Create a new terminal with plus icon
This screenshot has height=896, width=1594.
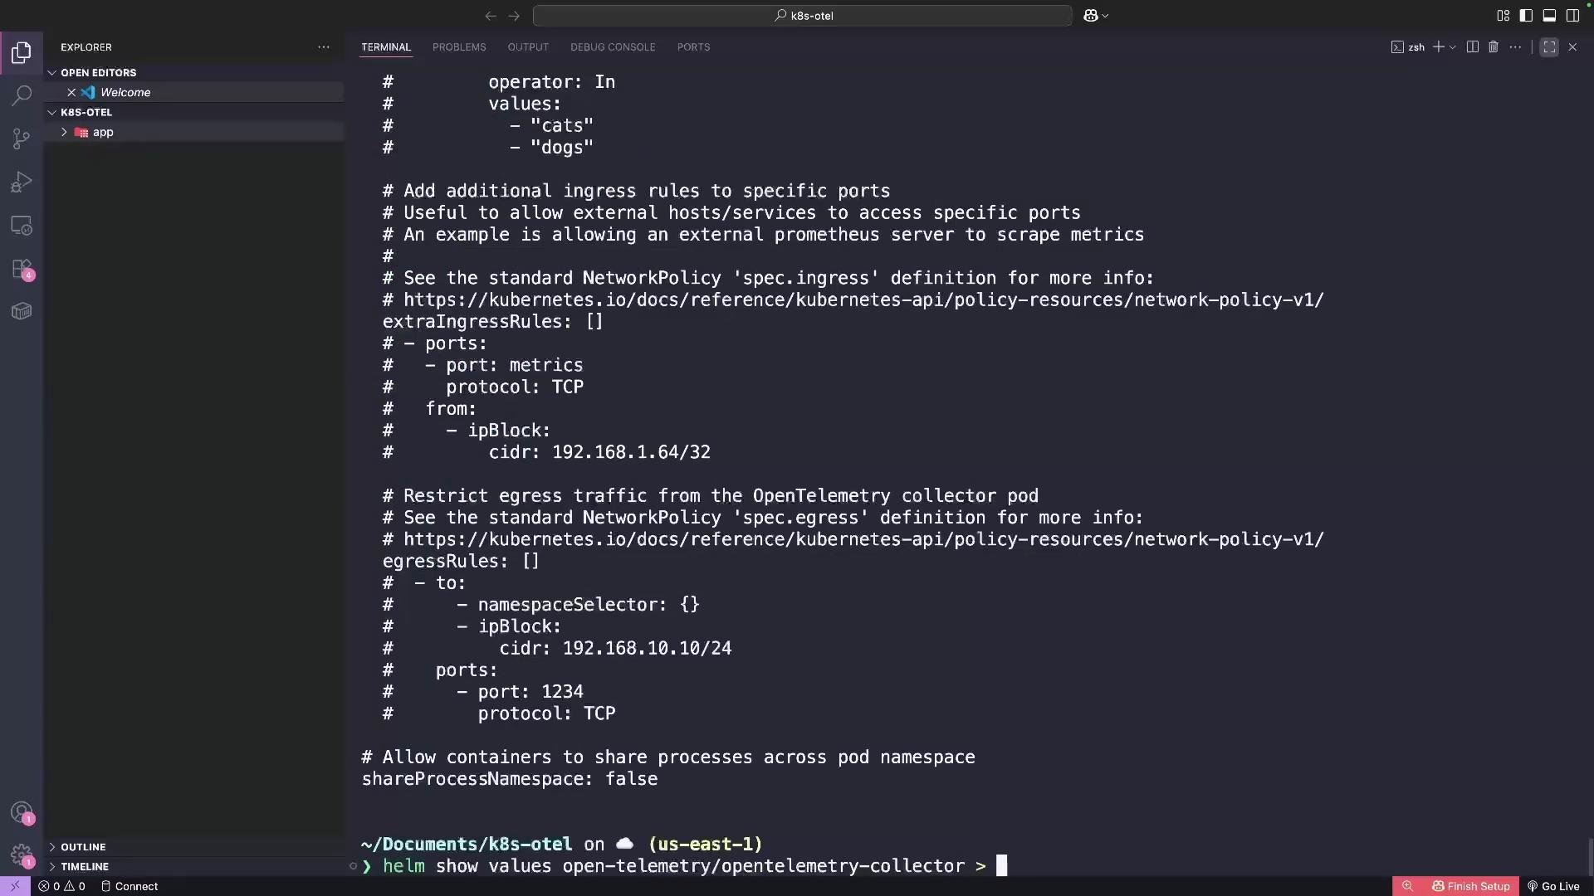[x=1439, y=47]
